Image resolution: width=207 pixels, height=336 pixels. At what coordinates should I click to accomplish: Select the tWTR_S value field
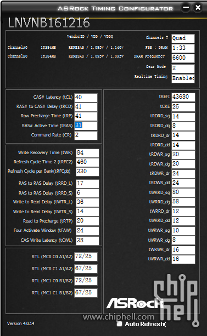[88, 212]
